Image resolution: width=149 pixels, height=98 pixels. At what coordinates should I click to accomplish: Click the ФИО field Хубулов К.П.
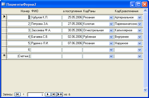point(46,18)
